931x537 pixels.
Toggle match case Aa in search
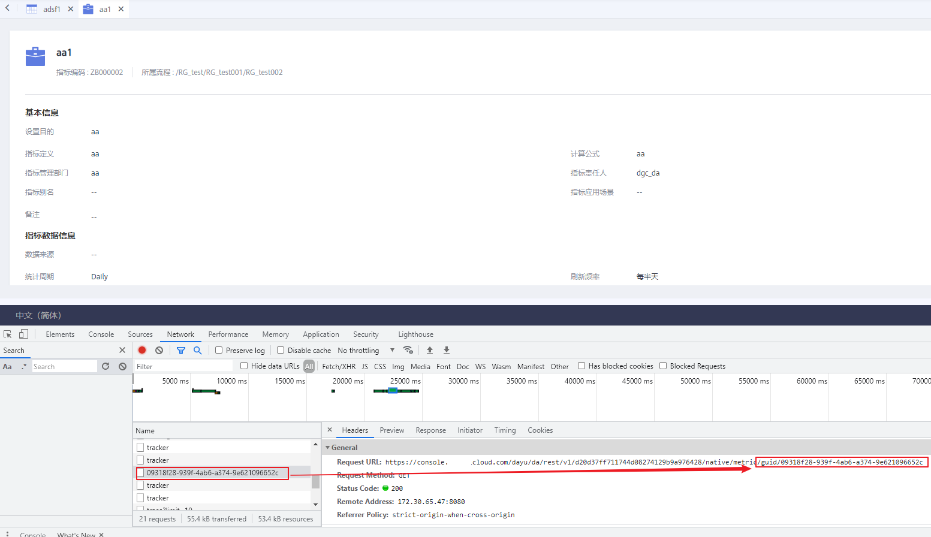pos(7,366)
